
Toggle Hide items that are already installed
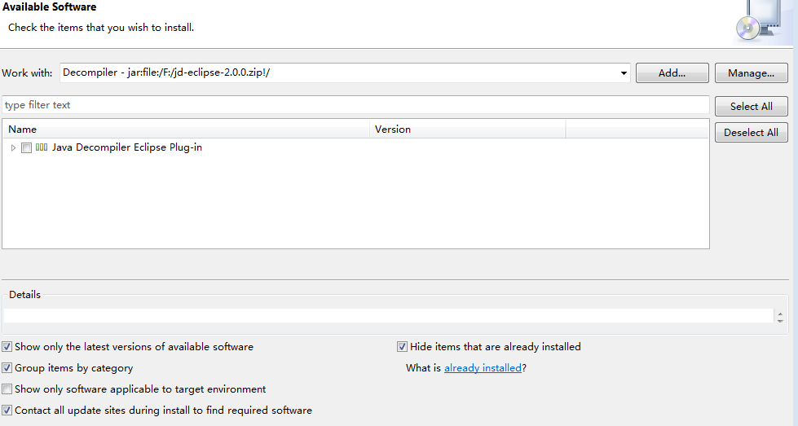point(402,347)
